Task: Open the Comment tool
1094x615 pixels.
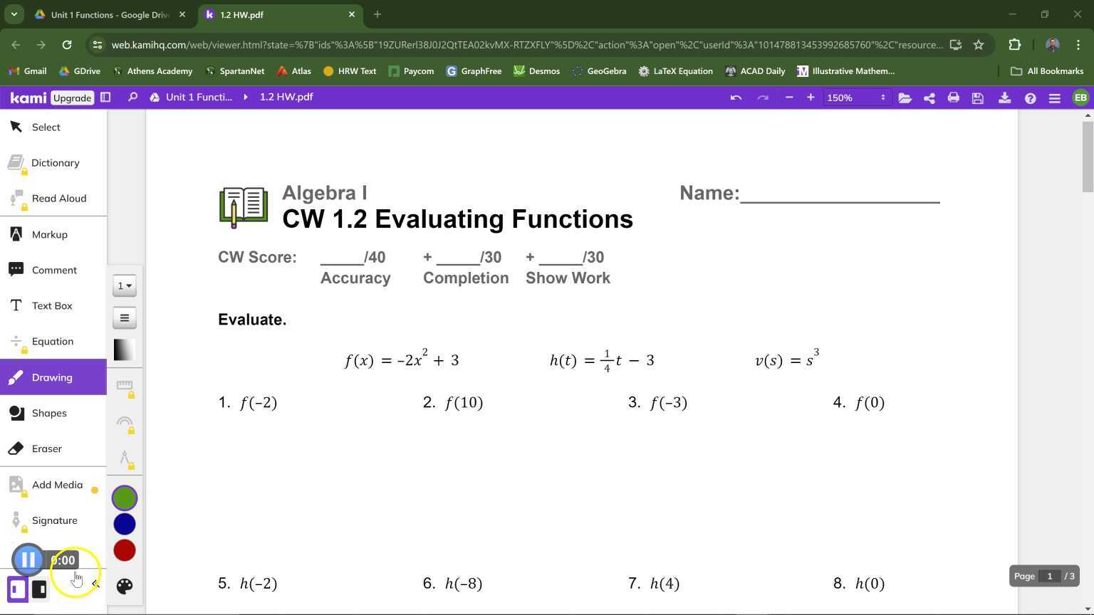Action: pos(53,270)
